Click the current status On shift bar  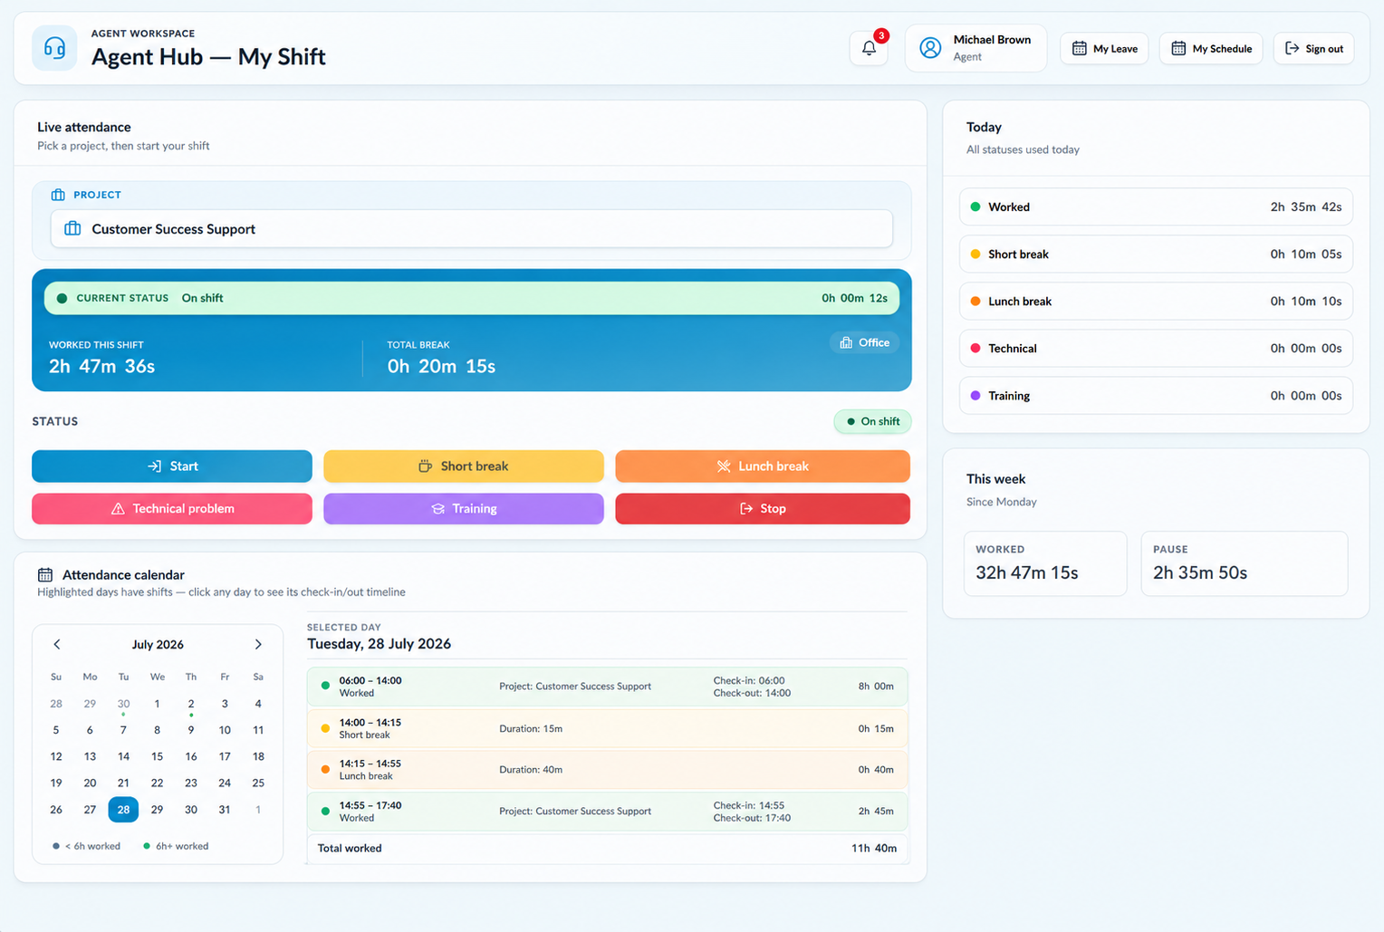pyautogui.click(x=471, y=298)
